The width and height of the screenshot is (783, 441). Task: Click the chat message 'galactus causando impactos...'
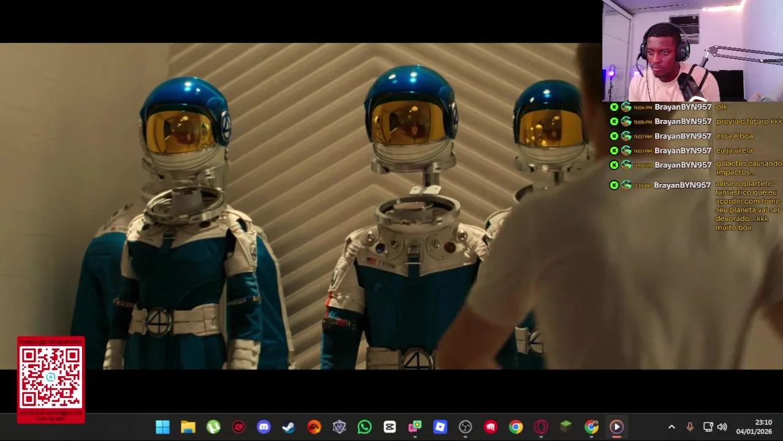click(749, 168)
